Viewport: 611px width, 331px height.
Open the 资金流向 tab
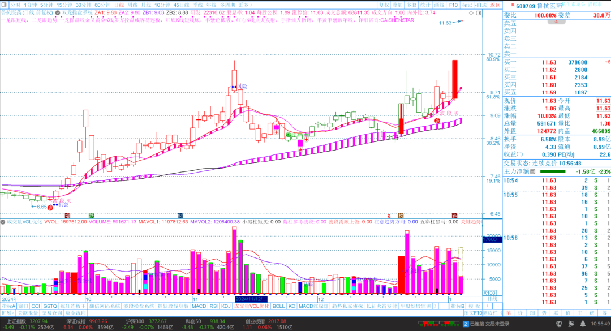coord(76,313)
